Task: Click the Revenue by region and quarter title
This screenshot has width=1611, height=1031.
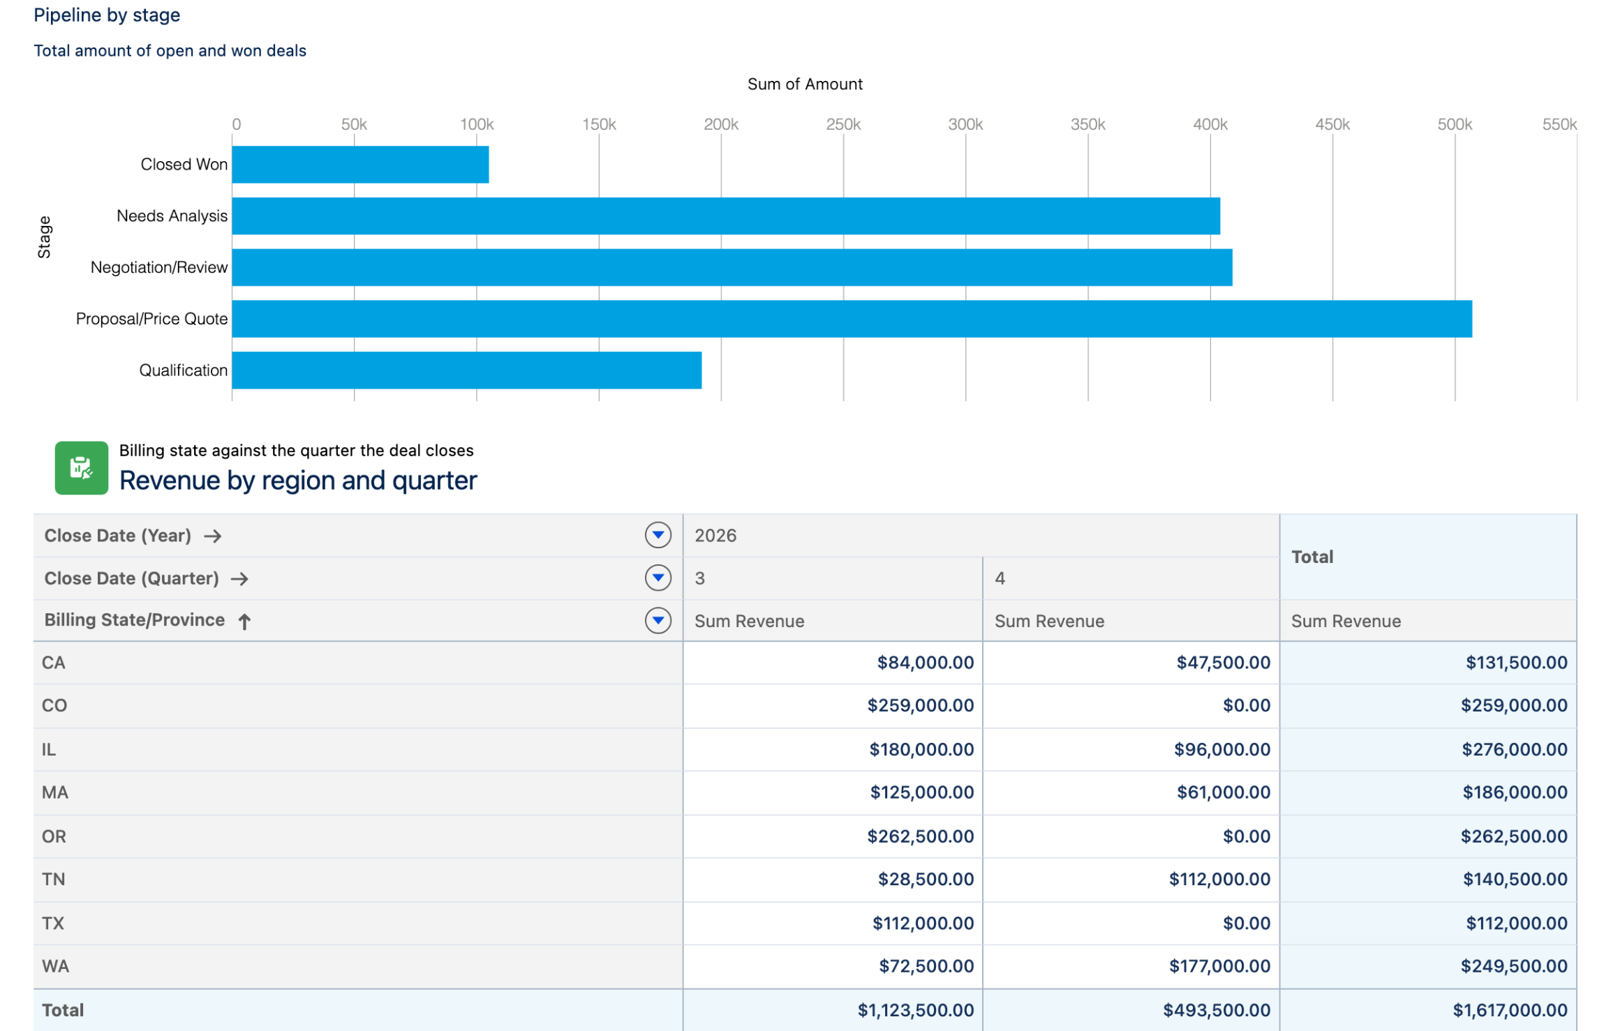Action: [x=298, y=481]
